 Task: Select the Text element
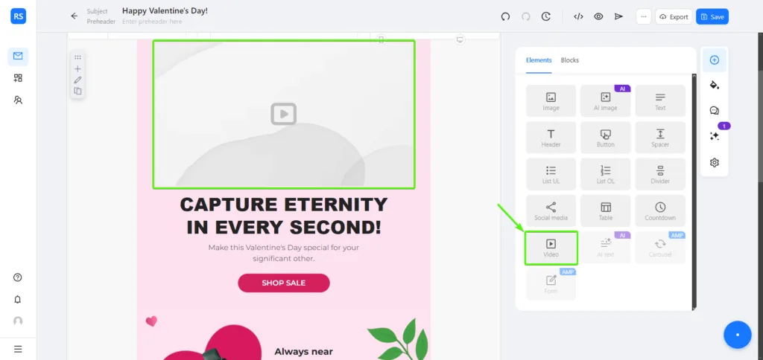tap(660, 101)
